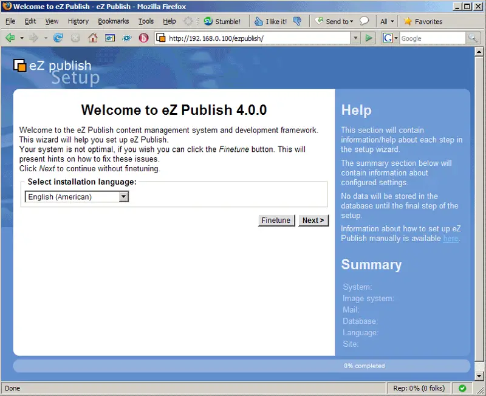The height and width of the screenshot is (396, 486).
Task: Click the green check status bar icon
Action: (x=462, y=388)
